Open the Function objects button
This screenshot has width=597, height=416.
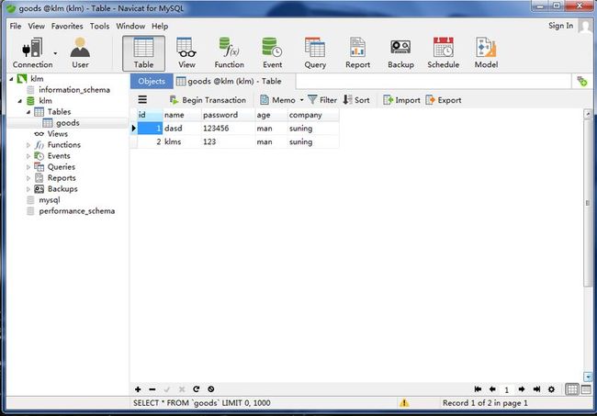pyautogui.click(x=230, y=53)
